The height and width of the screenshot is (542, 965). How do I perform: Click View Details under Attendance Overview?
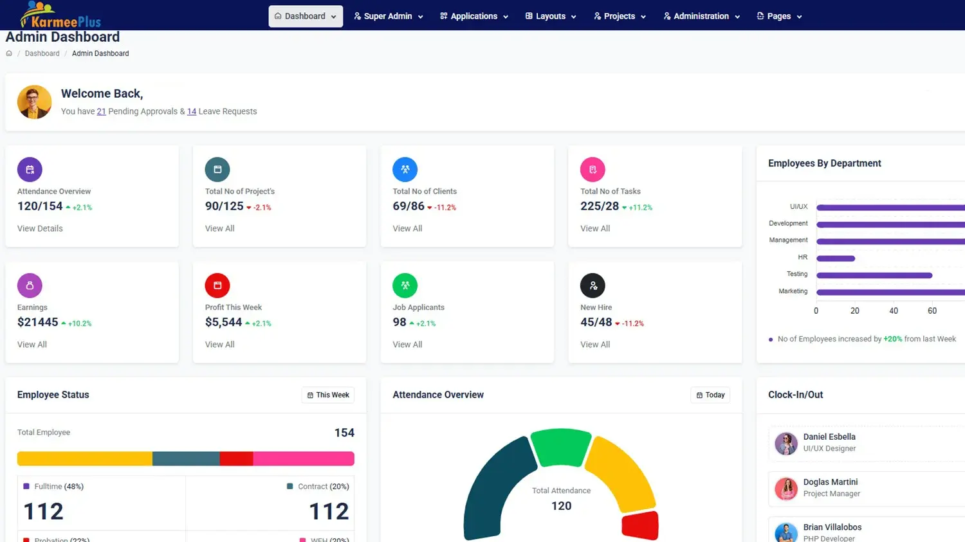(x=40, y=229)
